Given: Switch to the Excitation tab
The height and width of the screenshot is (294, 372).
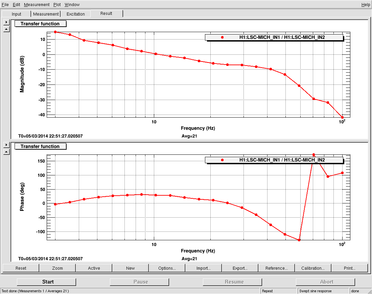Looking at the screenshot, I should (76, 14).
